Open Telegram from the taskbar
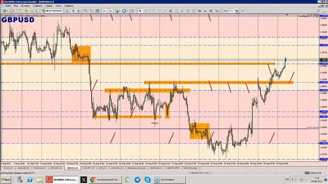Viewport: 328px width, 184px height. click(x=137, y=179)
